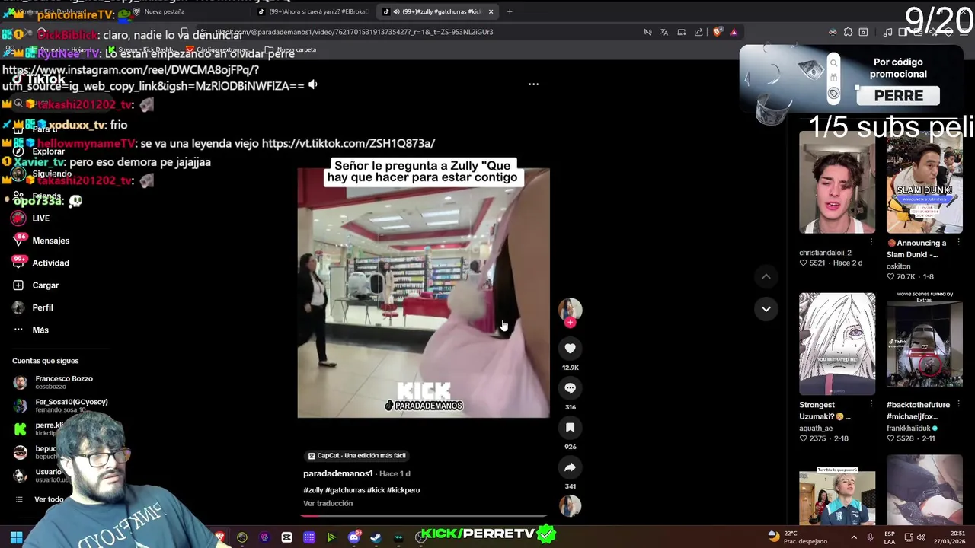The width and height of the screenshot is (975, 548).
Task: Open a new browser tab with plus
Action: [510, 11]
